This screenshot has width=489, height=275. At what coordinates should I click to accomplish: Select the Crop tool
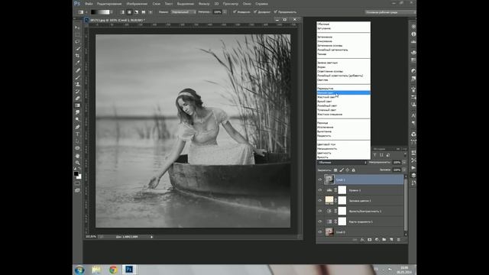pos(77,56)
